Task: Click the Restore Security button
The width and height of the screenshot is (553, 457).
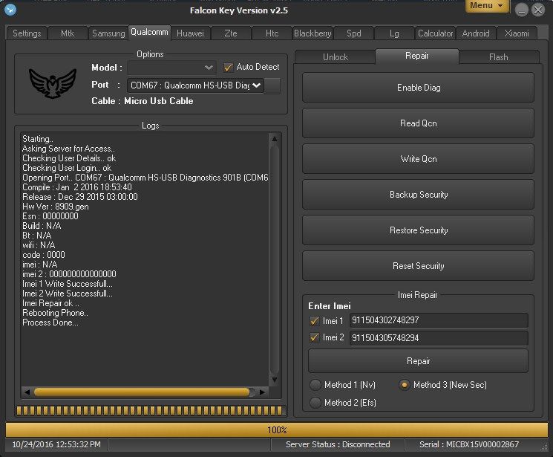Action: (419, 230)
